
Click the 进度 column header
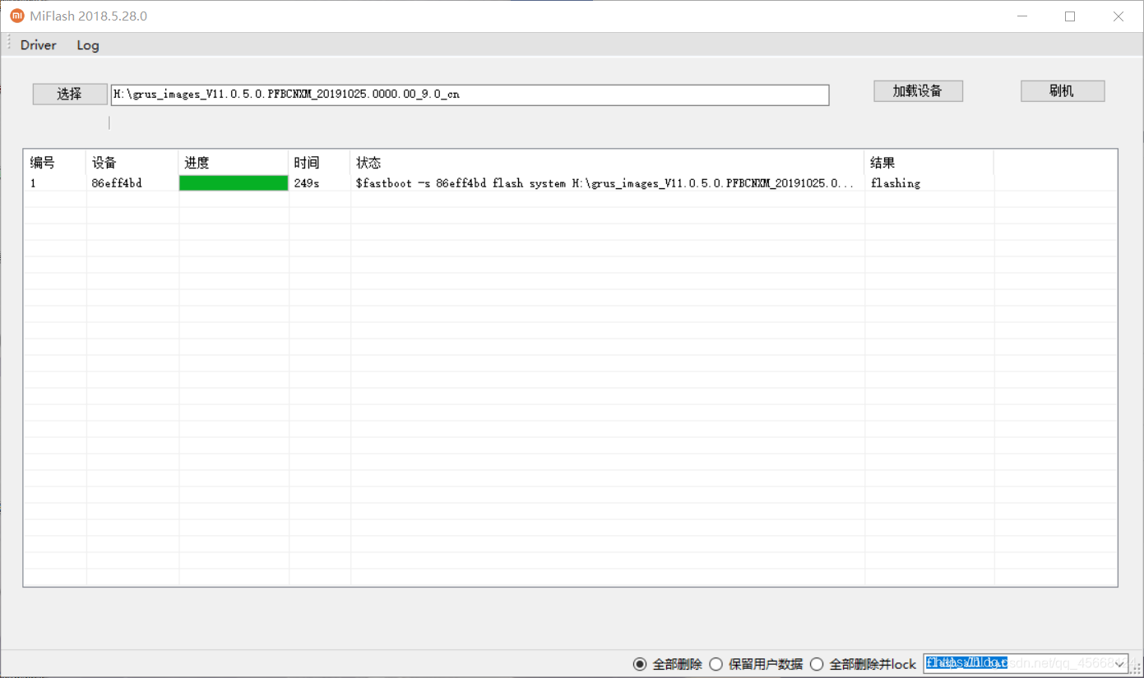[234, 163]
